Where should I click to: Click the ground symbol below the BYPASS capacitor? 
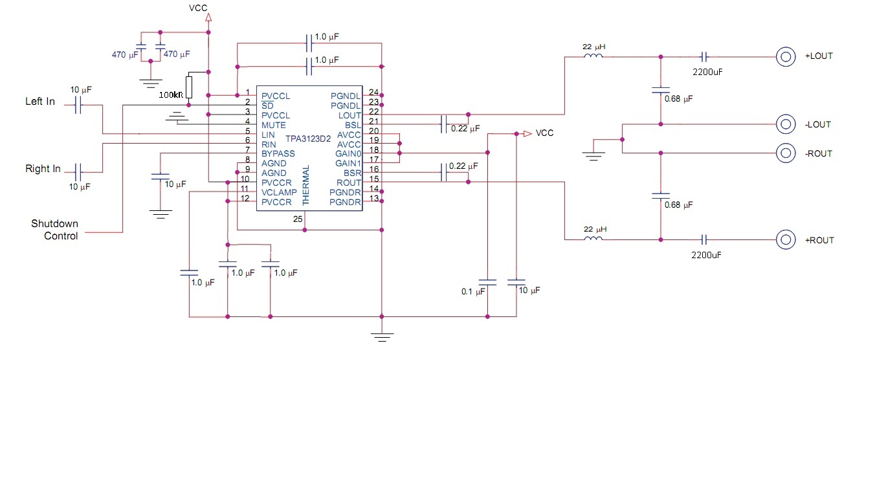pyautogui.click(x=160, y=213)
